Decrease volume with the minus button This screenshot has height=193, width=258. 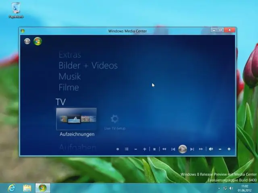220,149
